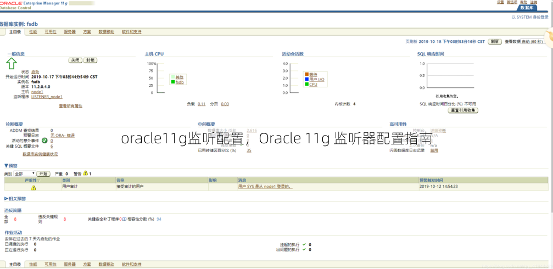Open the LISTENER_node1 listener link

[x=47, y=97]
